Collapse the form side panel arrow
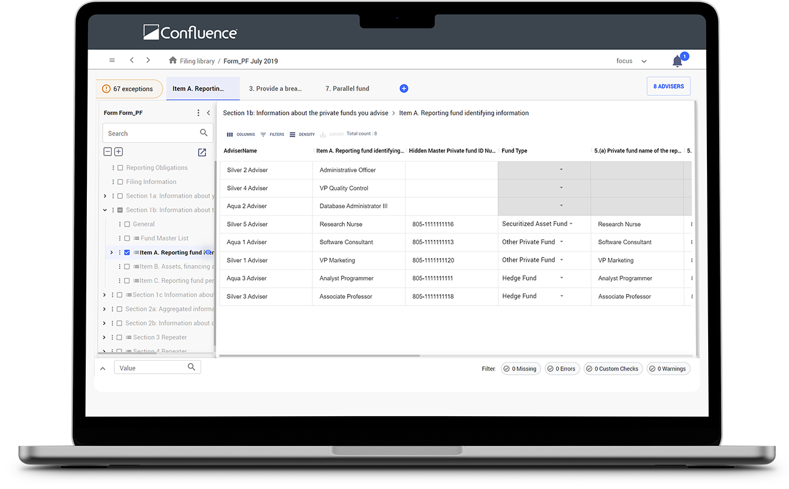This screenshot has height=489, width=789. pyautogui.click(x=208, y=113)
